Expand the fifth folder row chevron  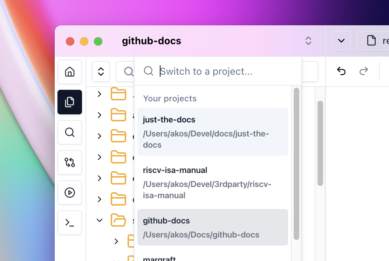coord(100,178)
